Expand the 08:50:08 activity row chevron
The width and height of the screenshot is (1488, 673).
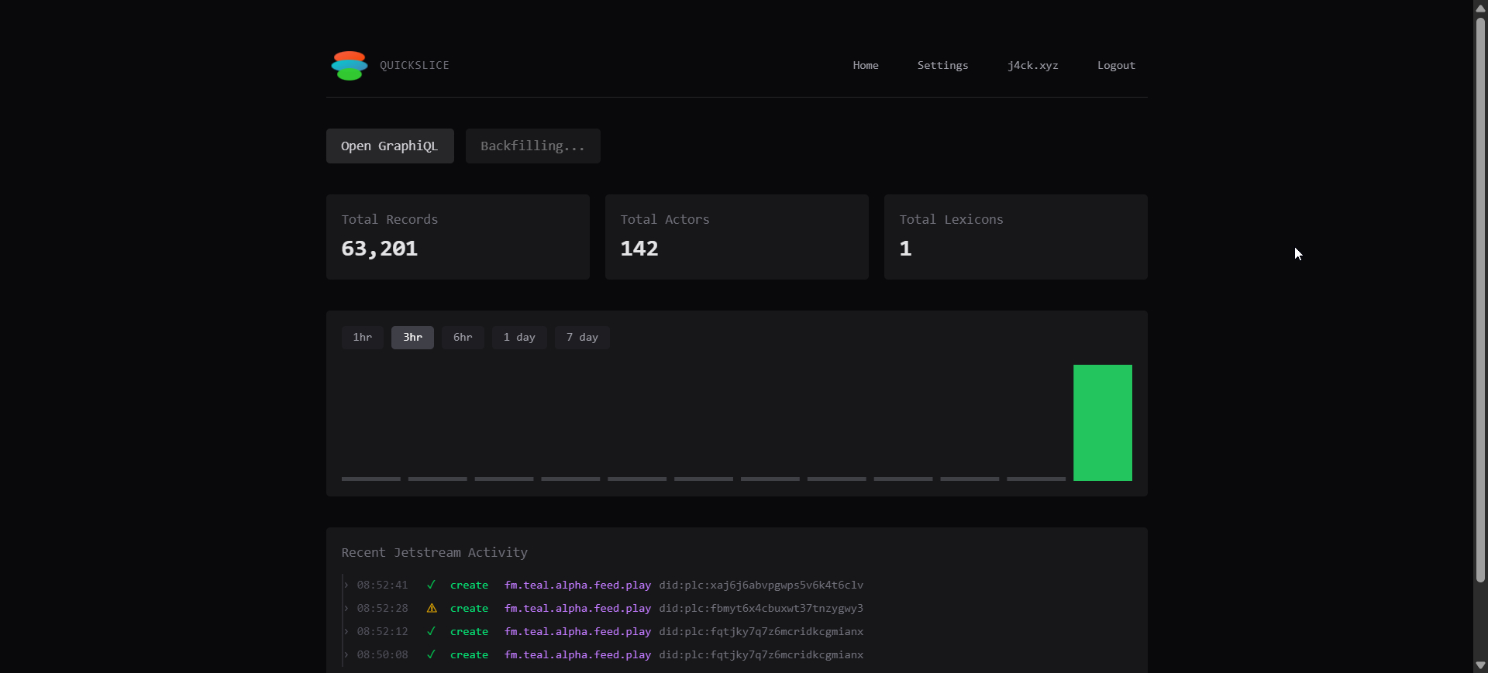tap(346, 654)
